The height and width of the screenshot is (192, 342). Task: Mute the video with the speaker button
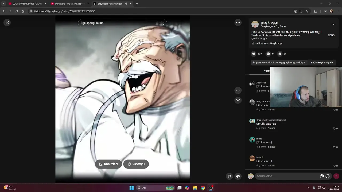[x=238, y=176]
